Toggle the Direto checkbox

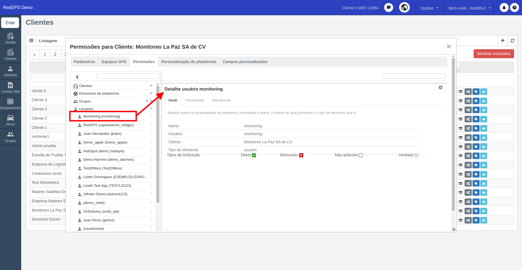[254, 155]
